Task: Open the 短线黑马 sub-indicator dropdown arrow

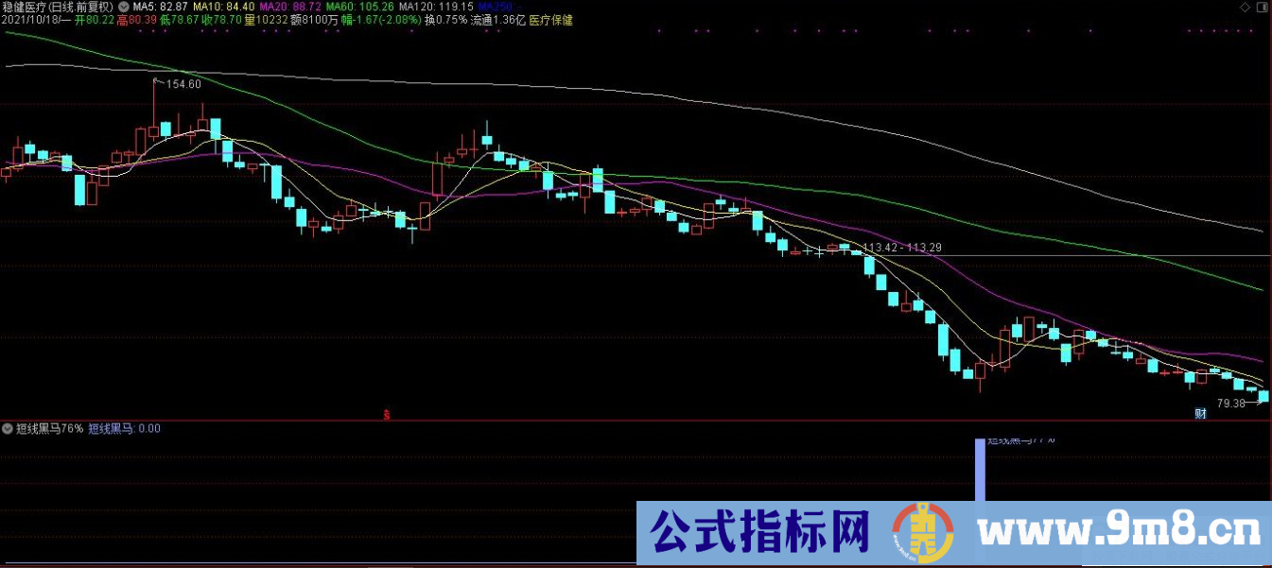Action: 9,428
